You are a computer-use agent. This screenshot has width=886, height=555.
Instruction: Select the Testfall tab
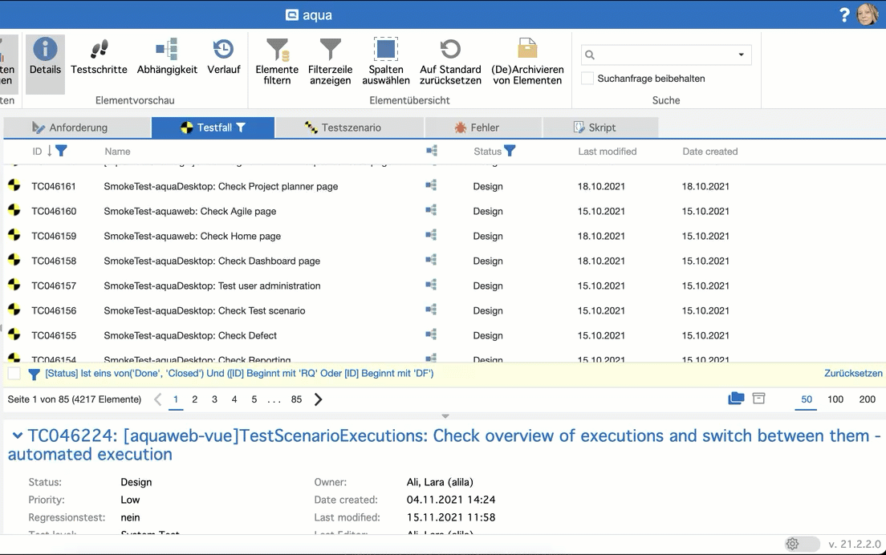pos(213,128)
